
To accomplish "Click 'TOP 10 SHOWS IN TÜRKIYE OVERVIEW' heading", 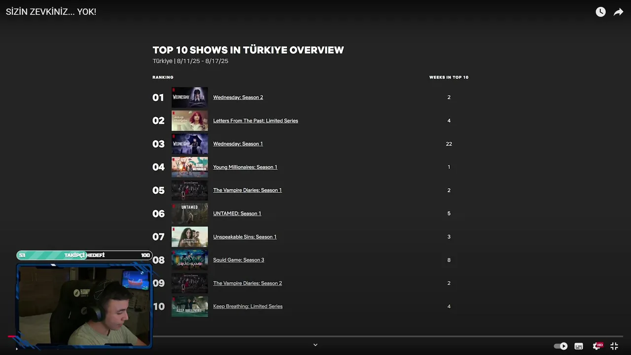I will coord(248,50).
